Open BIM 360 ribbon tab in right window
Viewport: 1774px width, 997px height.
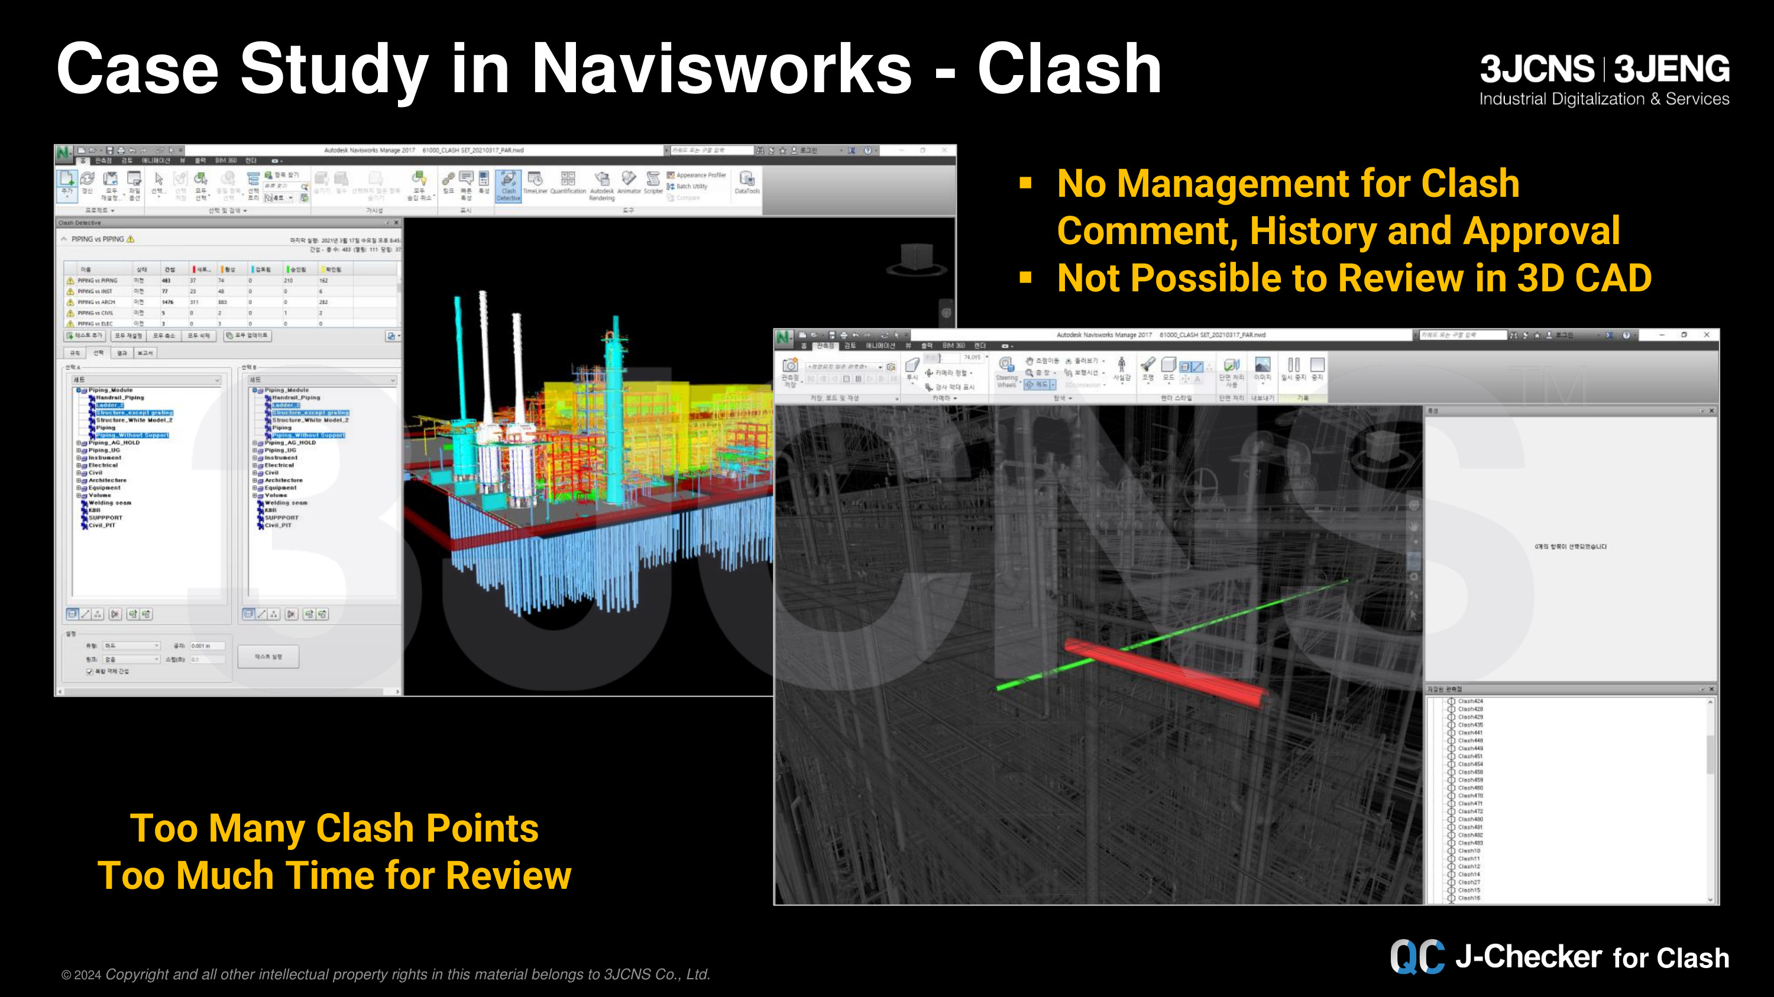(953, 345)
